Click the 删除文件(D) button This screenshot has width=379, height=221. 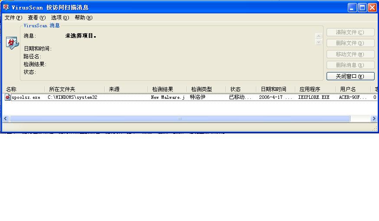coord(350,43)
